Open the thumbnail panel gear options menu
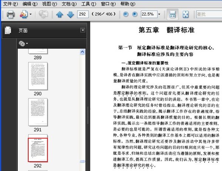Image resolution: width=222 pixels, height=171 pixels. tap(23, 43)
